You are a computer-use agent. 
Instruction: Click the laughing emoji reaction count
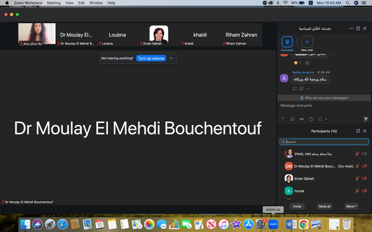coord(297,63)
